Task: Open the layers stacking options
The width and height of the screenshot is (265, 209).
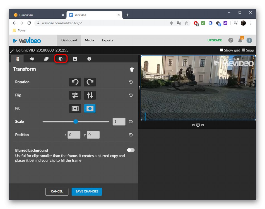Action: [x=46, y=59]
